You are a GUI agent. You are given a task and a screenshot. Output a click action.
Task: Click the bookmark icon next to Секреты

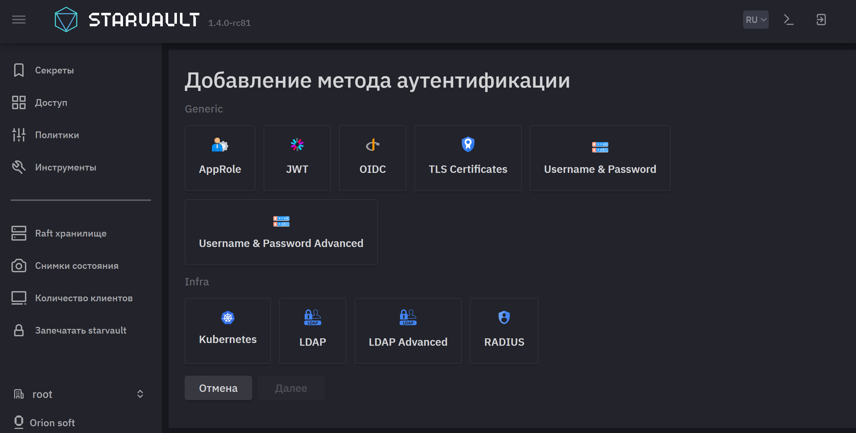point(19,70)
